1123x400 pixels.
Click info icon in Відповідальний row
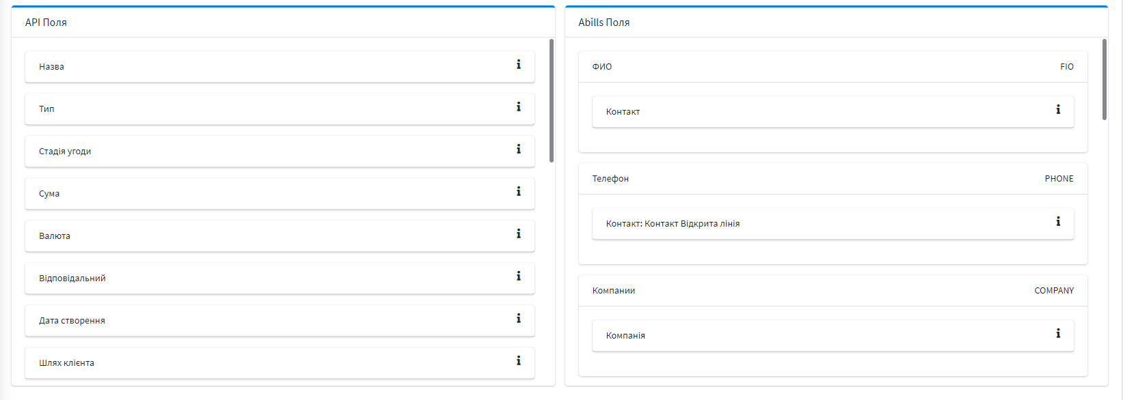tap(518, 276)
